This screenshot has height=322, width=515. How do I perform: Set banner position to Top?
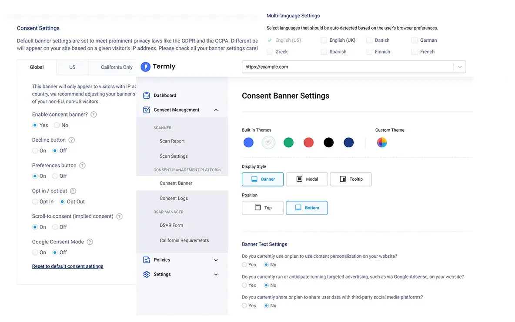pos(263,208)
